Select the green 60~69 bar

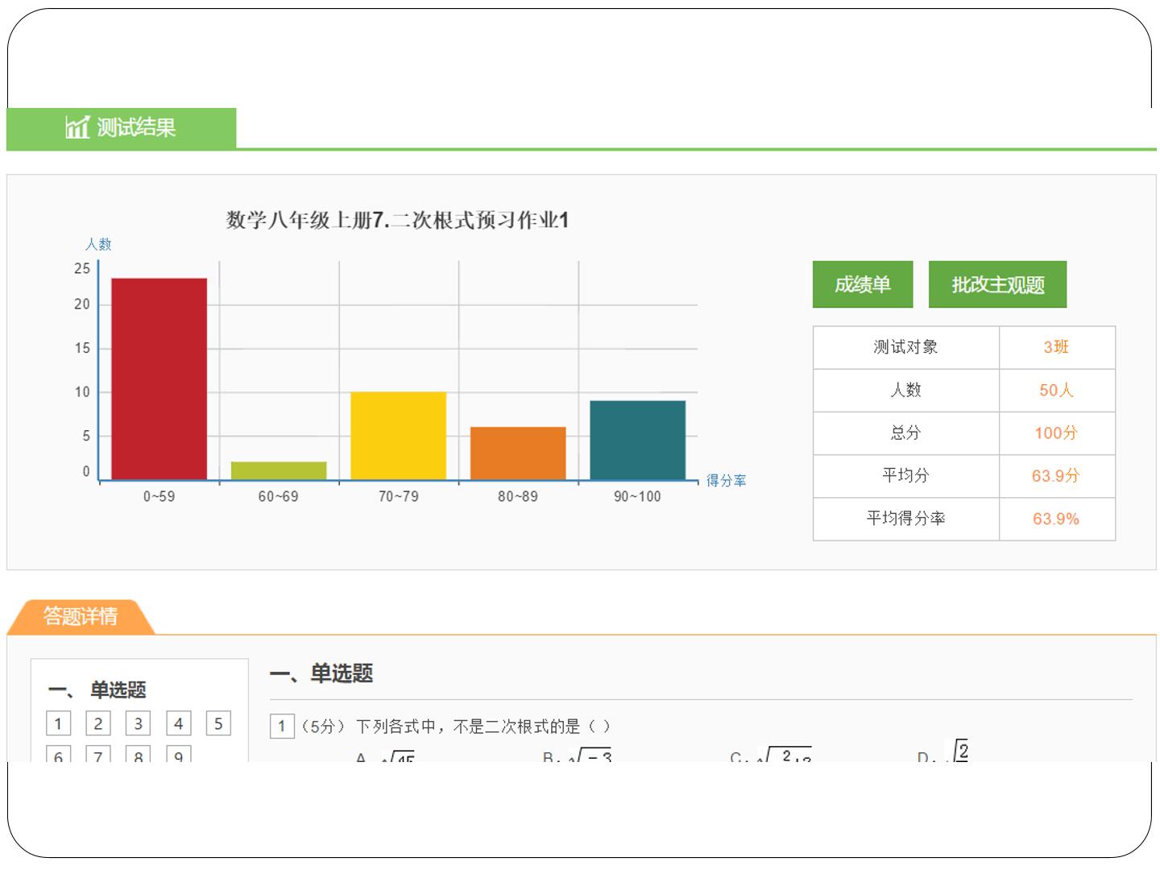(279, 470)
